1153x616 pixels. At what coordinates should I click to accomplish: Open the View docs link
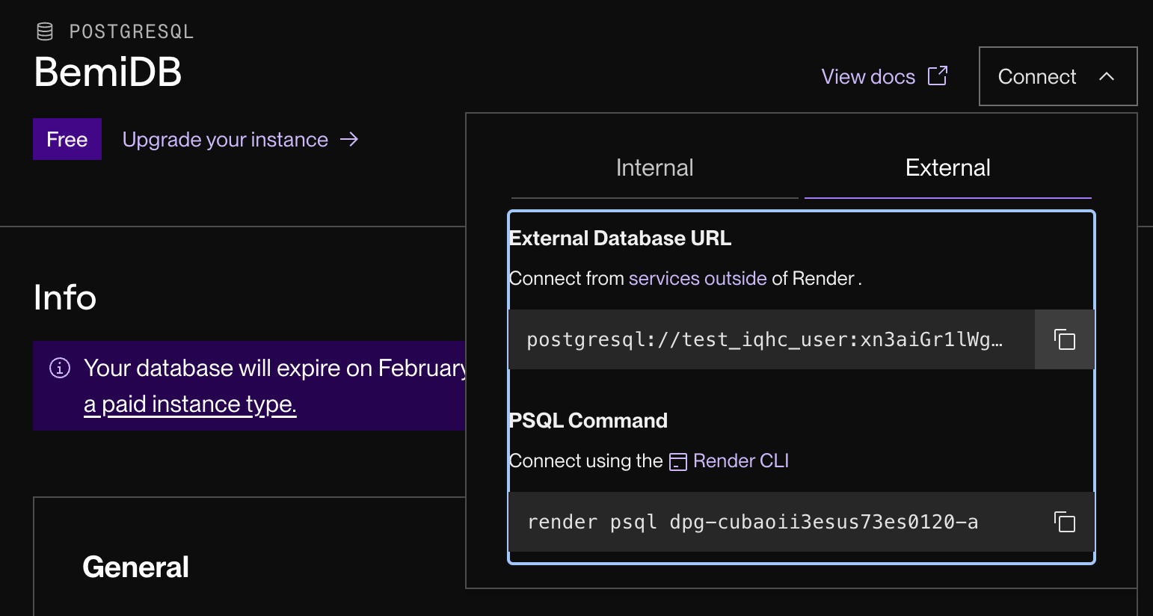pos(868,76)
